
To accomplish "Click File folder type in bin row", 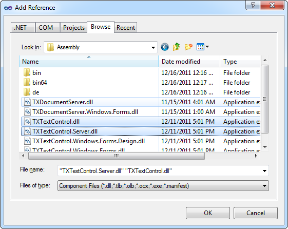I will click(237, 73).
